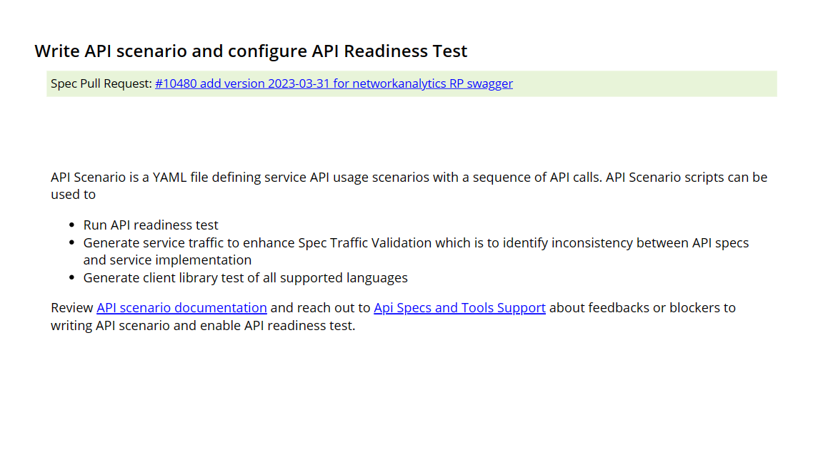The width and height of the screenshot is (838, 467).
Task: Click the bullet 'Generate client library test of all supported languages'
Action: (x=245, y=278)
